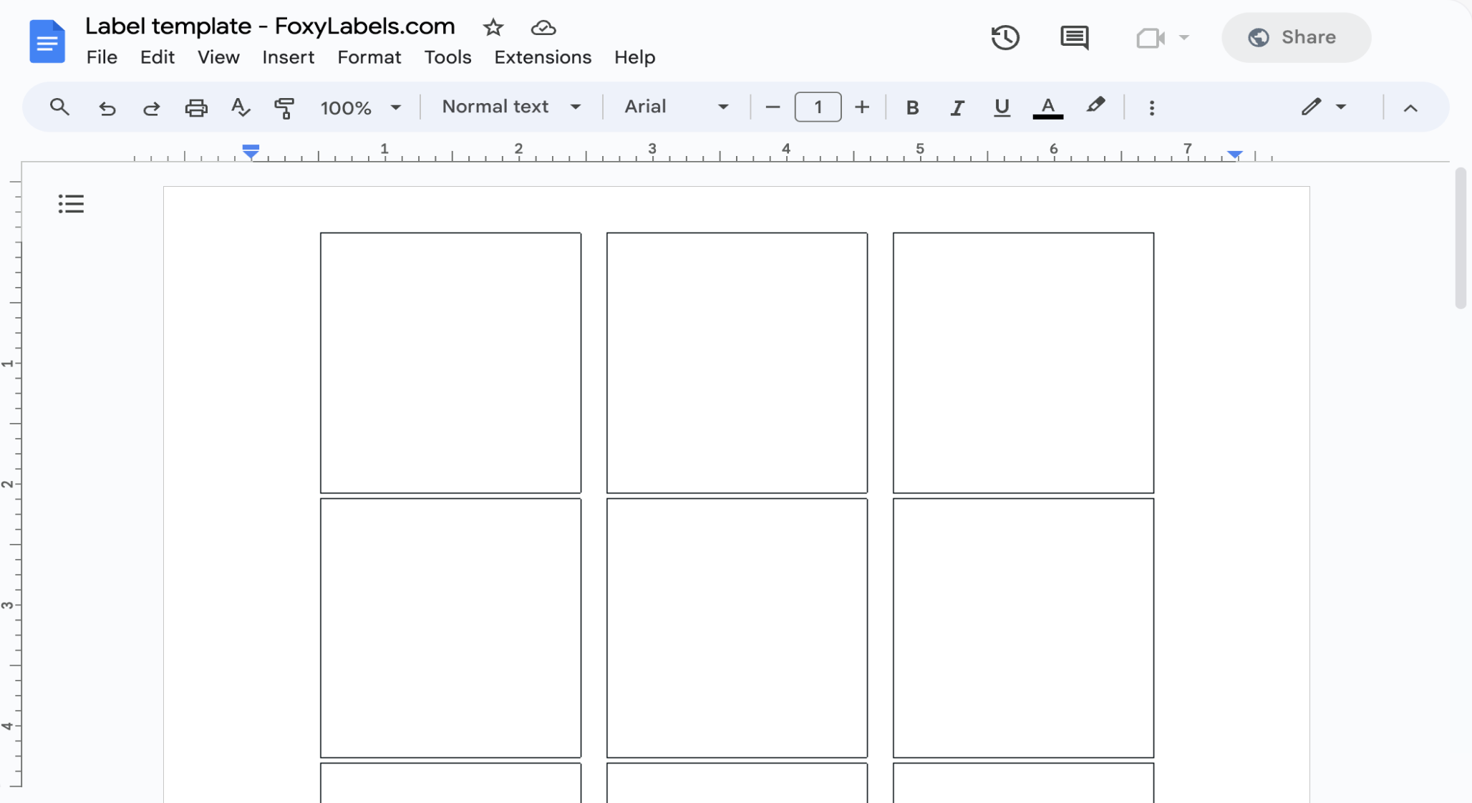
Task: Toggle underline formatting
Action: [x=1001, y=107]
